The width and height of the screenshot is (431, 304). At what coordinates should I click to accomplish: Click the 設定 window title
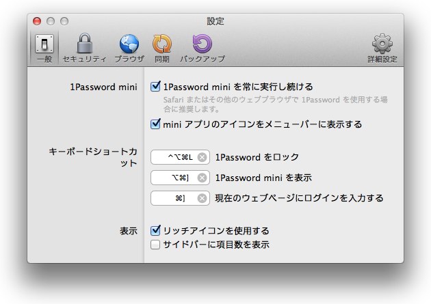point(215,21)
